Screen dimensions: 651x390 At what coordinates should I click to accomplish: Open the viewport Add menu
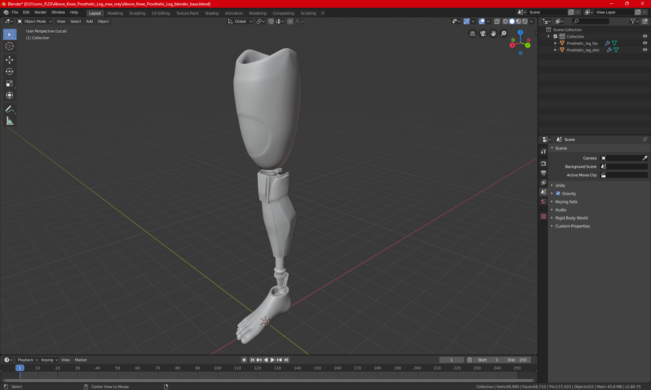[x=89, y=21]
